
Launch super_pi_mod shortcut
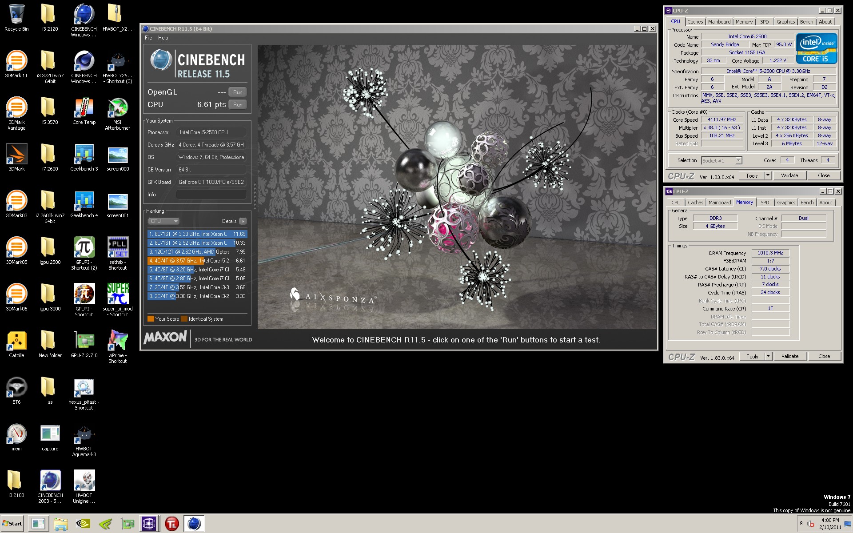(118, 300)
